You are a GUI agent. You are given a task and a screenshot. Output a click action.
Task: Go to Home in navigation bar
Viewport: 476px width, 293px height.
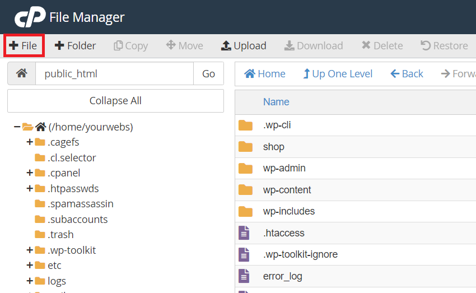tap(265, 74)
